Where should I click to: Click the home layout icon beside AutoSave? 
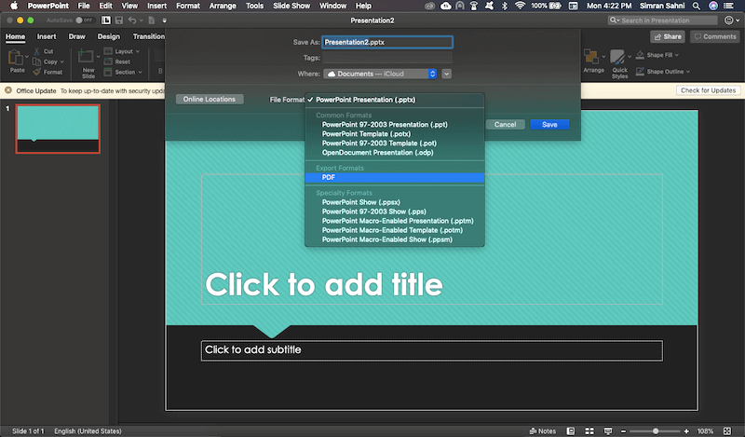[x=106, y=20]
